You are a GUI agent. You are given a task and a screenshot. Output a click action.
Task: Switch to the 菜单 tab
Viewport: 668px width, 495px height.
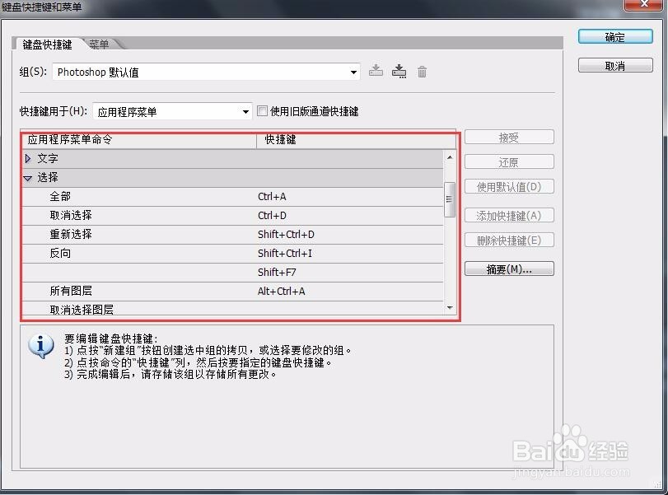pos(100,44)
